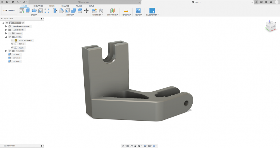Hide the Esquisses folder with eye icon

[10, 51]
